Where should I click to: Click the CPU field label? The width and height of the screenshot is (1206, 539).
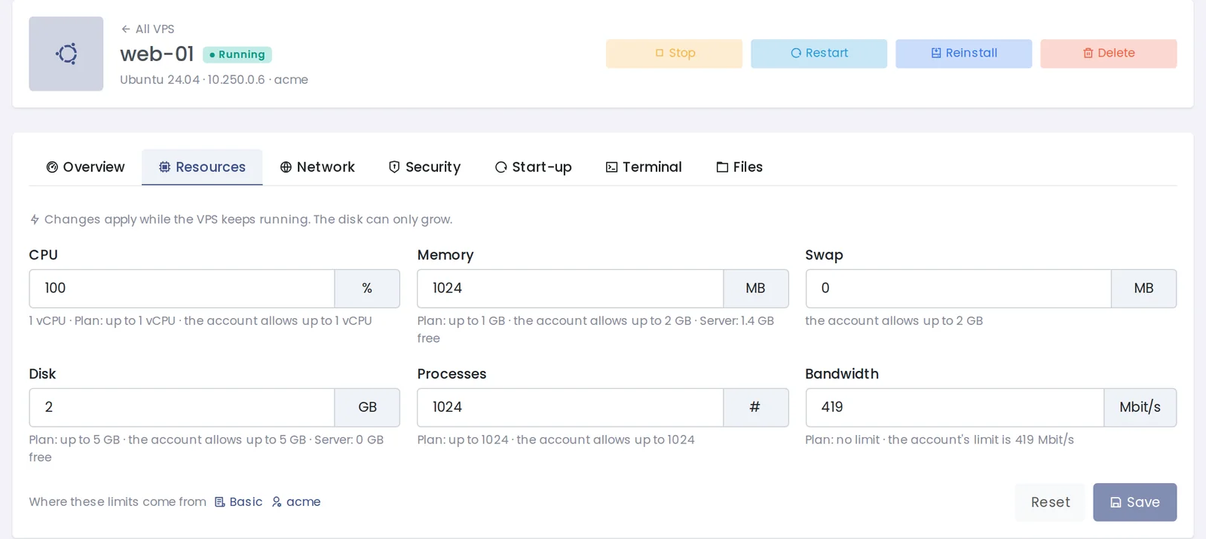pyautogui.click(x=43, y=255)
